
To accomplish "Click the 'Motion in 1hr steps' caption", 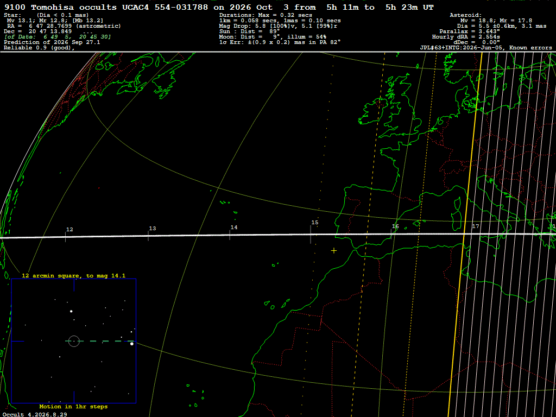I will pyautogui.click(x=73, y=406).
